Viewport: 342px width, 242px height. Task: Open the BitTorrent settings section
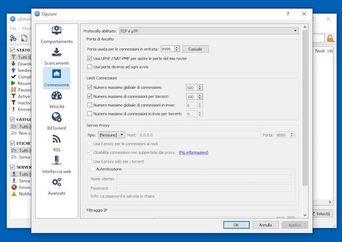(57, 121)
